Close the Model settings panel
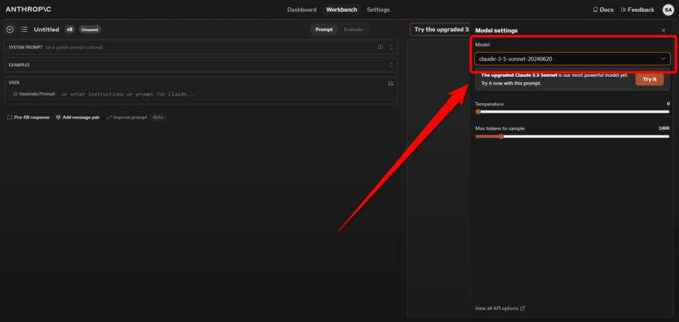The image size is (679, 322). click(x=663, y=30)
